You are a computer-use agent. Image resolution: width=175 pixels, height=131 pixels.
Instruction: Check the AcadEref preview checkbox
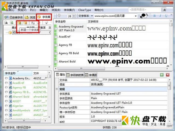(x=56, y=37)
